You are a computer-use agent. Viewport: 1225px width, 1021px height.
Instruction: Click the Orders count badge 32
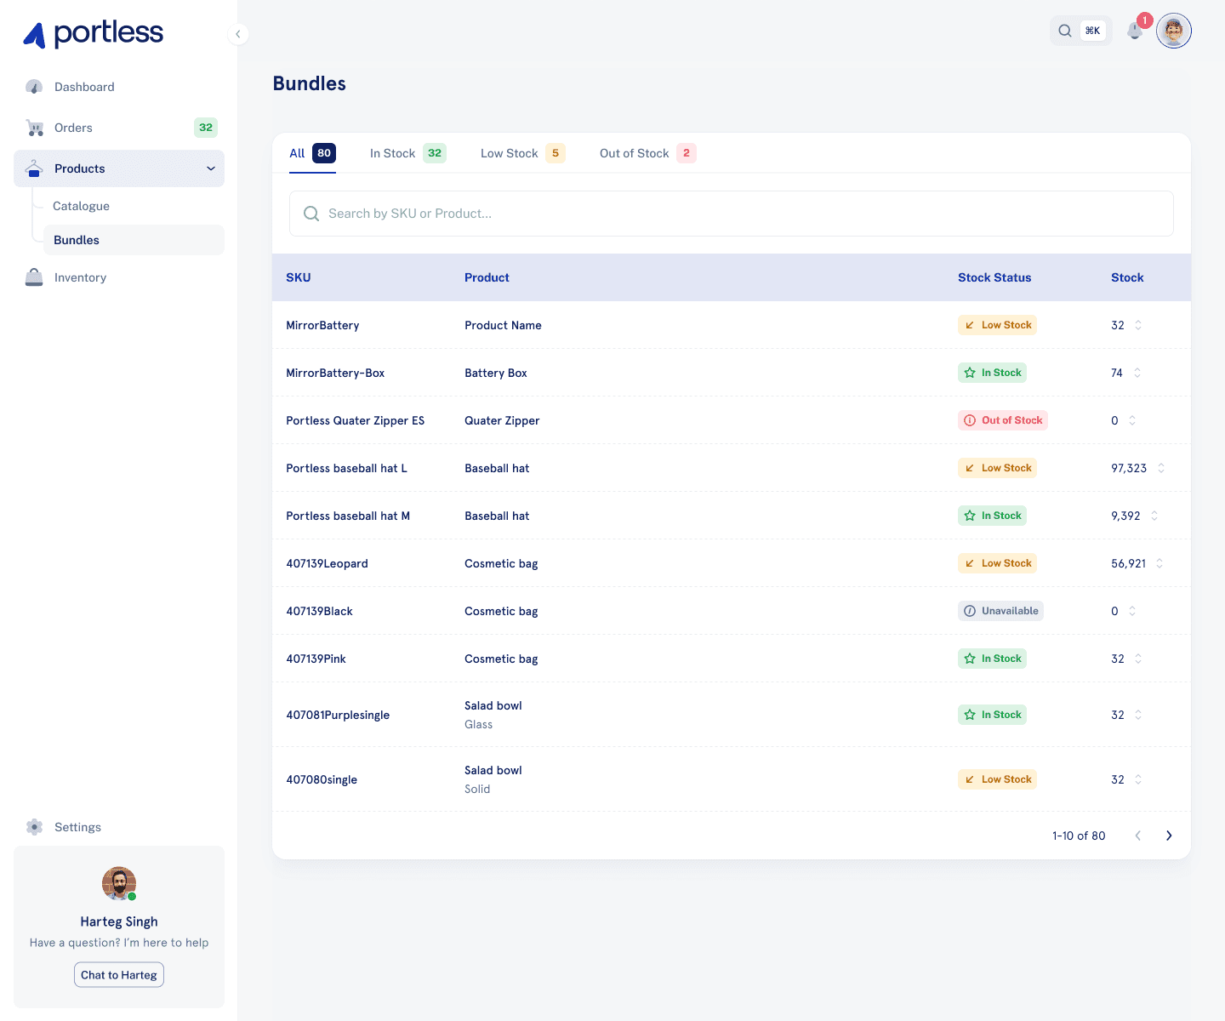(206, 128)
